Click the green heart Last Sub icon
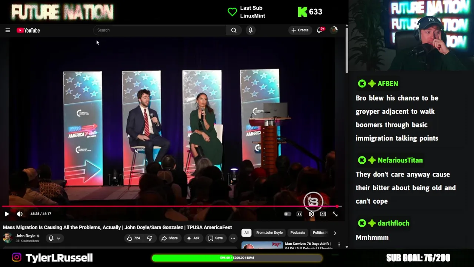 pos(232,12)
